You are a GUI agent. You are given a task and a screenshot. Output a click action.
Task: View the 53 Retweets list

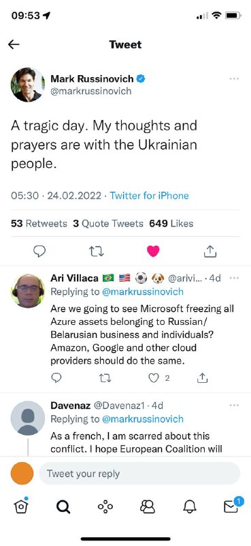coord(39,223)
